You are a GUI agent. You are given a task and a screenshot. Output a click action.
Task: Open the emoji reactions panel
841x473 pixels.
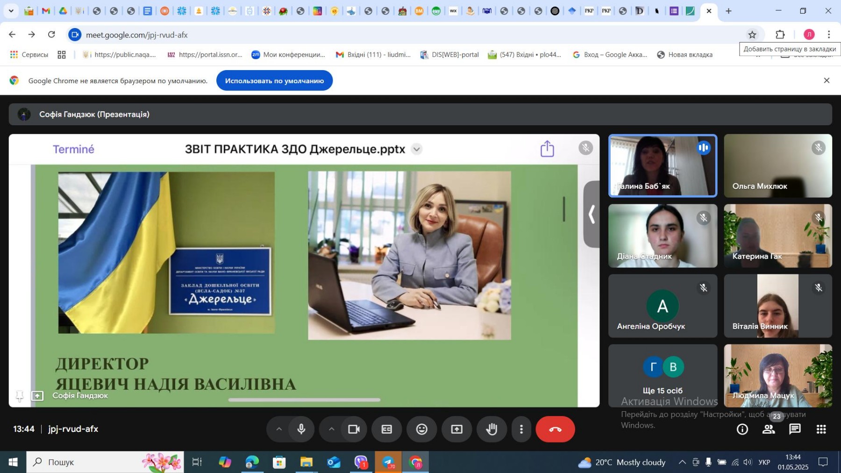coord(421,429)
